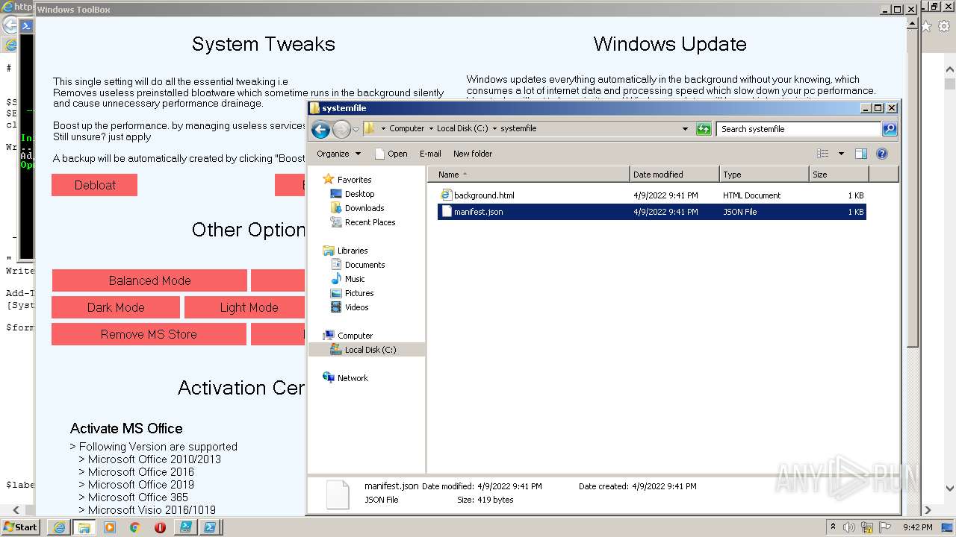Image resolution: width=956 pixels, height=537 pixels.
Task: Launch Opera from the taskbar
Action: point(160,527)
